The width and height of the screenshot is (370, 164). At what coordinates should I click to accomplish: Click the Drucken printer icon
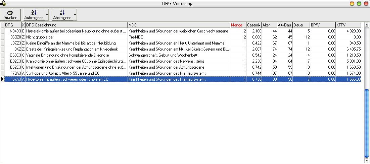10,12
